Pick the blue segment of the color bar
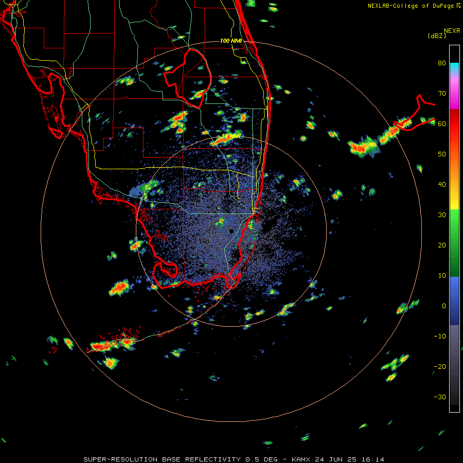This screenshot has width=463, height=463. tap(454, 300)
